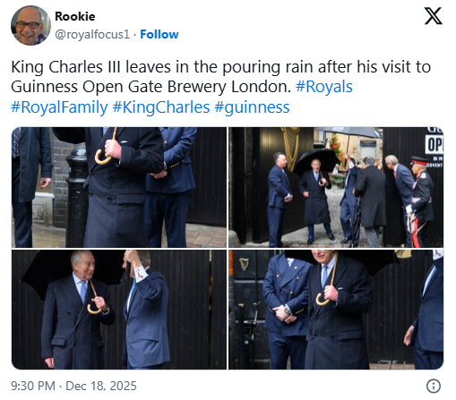
Task: Open bottom-right photo with naval uniform man
Action: click(336, 310)
